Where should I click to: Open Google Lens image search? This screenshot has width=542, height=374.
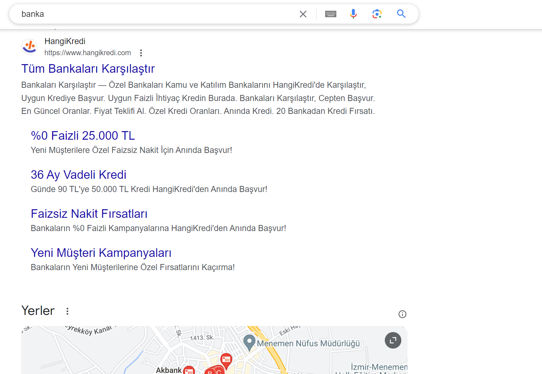click(x=377, y=14)
